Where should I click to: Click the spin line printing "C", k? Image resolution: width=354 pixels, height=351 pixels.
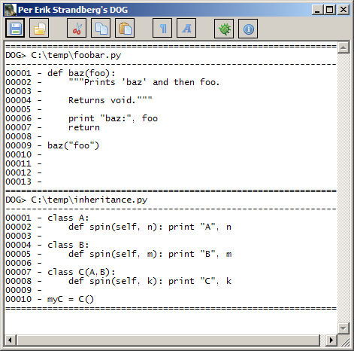coord(150,281)
